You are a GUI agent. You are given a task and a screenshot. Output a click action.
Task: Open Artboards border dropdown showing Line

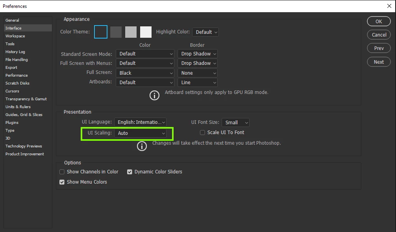point(198,83)
